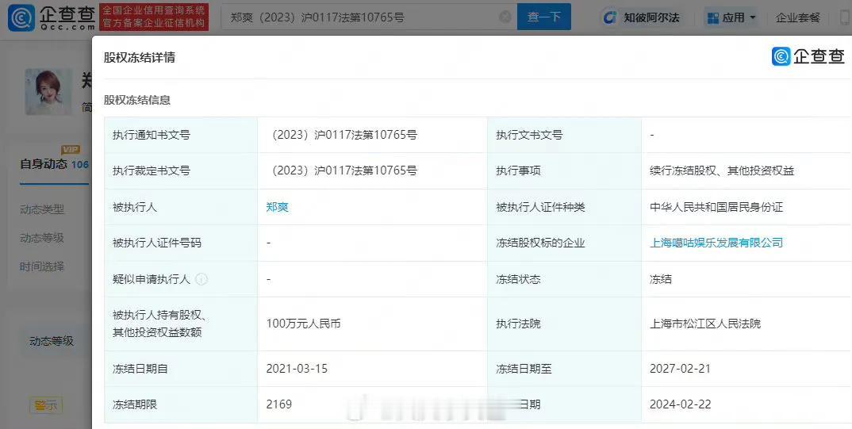Click the red 全国企业信用查询系统 banner
This screenshot has height=429, width=852.
(155, 17)
